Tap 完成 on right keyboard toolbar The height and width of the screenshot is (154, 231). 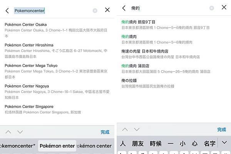(222, 129)
